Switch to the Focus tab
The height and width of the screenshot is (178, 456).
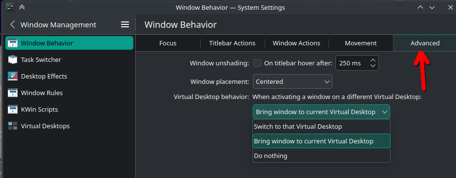click(x=168, y=43)
